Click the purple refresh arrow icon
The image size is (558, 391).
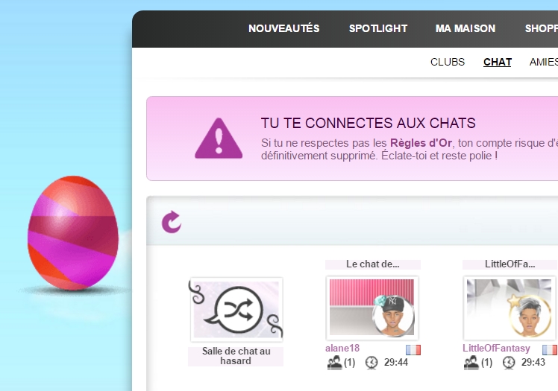coord(172,223)
